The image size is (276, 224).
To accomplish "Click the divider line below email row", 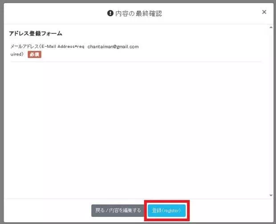I will [x=134, y=62].
